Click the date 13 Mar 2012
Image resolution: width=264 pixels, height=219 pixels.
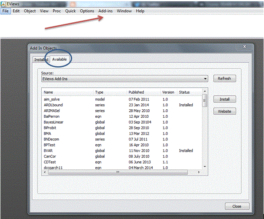click(139, 134)
